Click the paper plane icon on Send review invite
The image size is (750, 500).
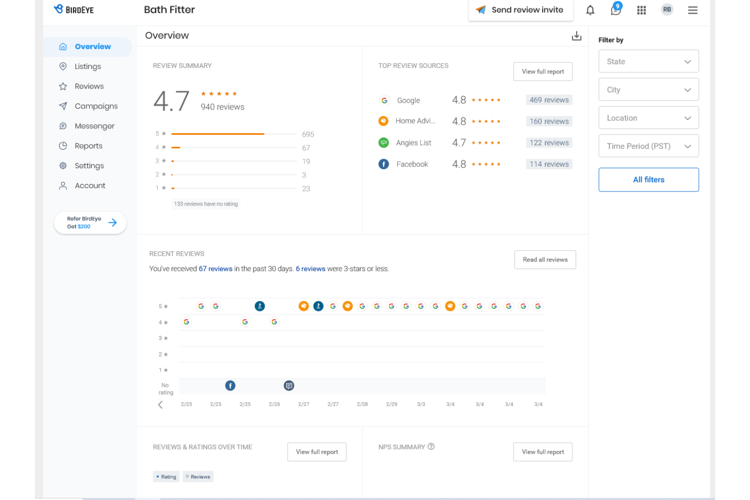tap(481, 10)
